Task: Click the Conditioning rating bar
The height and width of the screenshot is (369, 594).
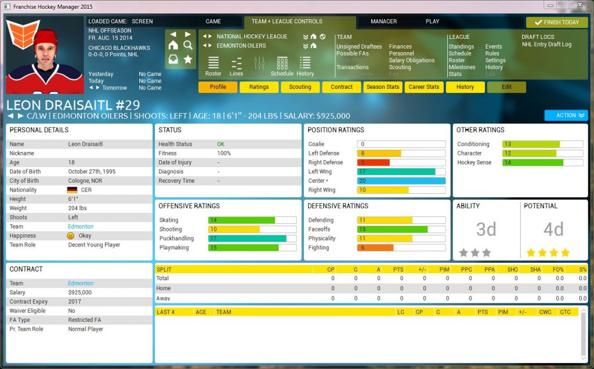Action: pos(542,144)
